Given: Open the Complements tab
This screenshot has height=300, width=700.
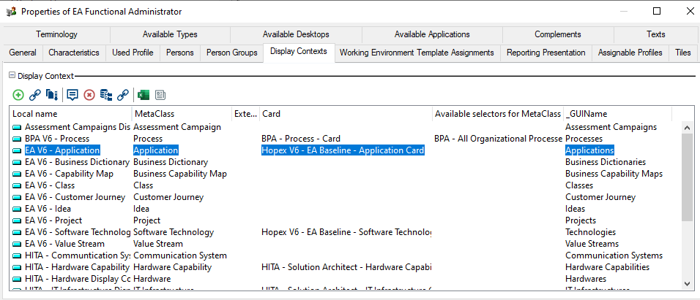Looking at the screenshot, I should [x=558, y=34].
